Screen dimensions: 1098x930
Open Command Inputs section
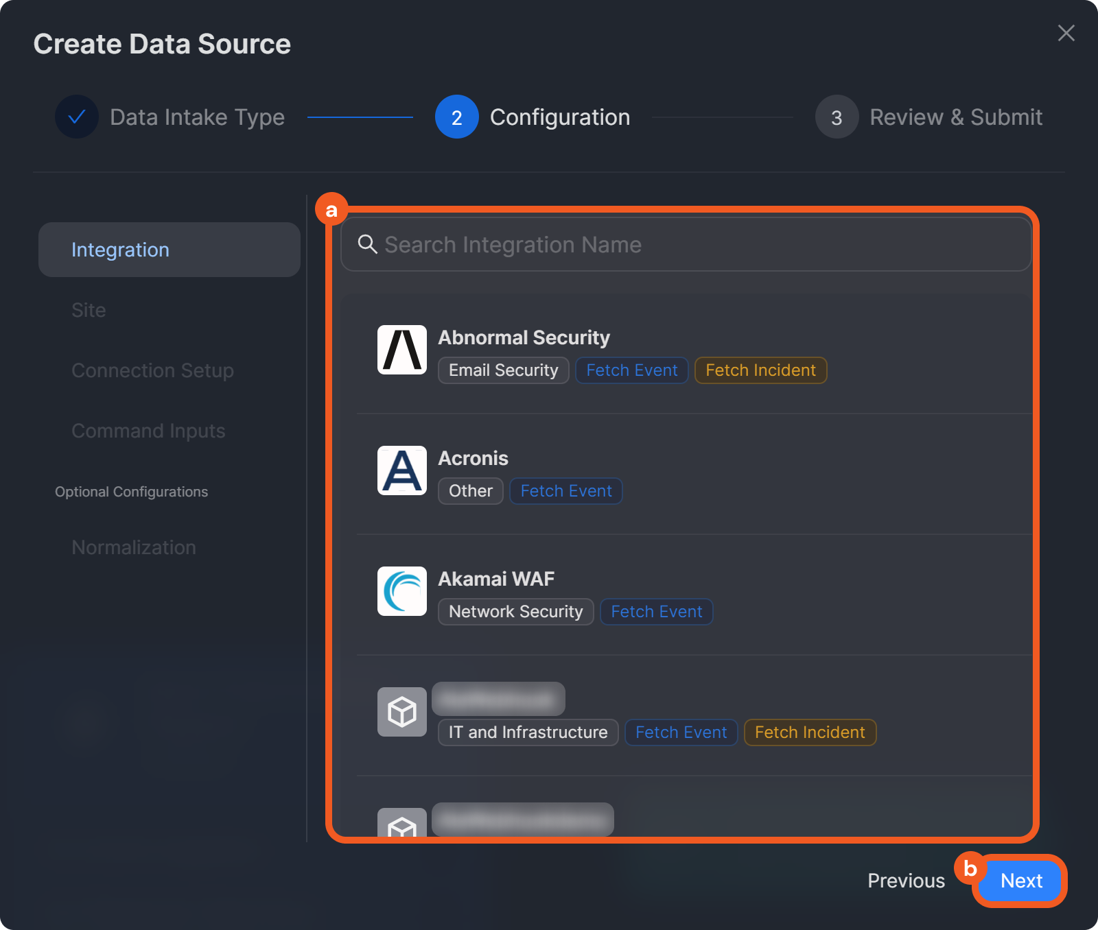click(148, 431)
